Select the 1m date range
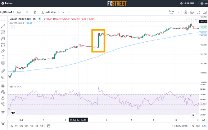 pos(32,126)
